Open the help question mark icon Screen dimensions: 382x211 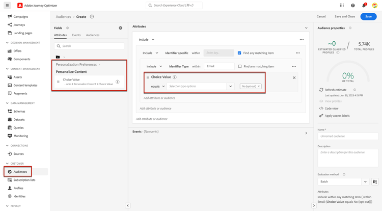tap(352, 6)
